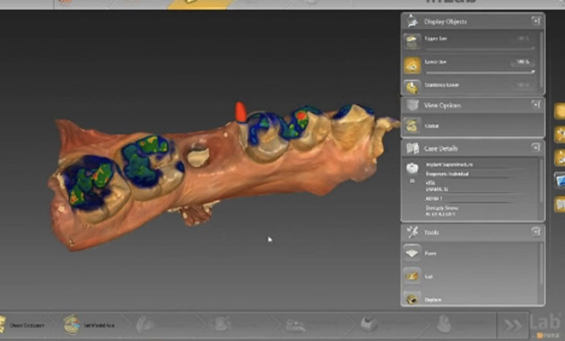The height and width of the screenshot is (341, 565).
Task: Click the Case Details book header icon
Action: pos(413,148)
